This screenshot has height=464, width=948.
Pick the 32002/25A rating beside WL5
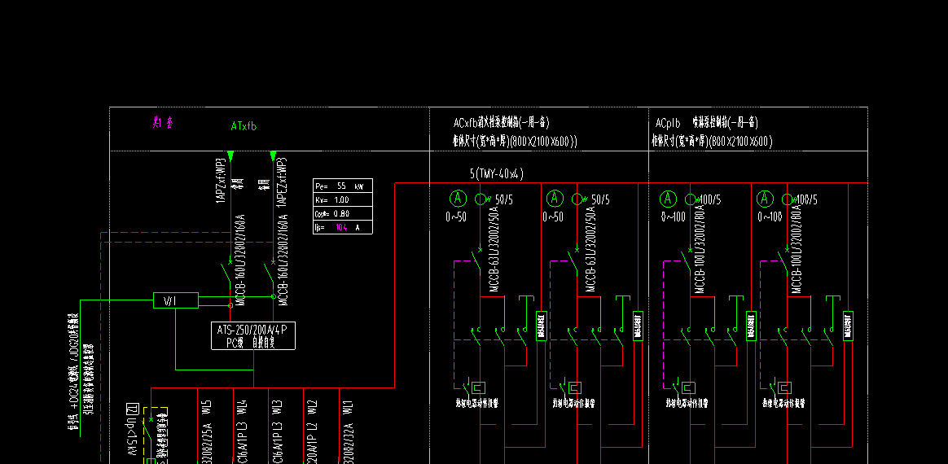coord(206,445)
